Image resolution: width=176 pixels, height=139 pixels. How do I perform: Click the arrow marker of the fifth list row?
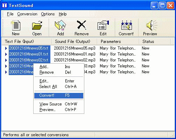(x=6, y=72)
